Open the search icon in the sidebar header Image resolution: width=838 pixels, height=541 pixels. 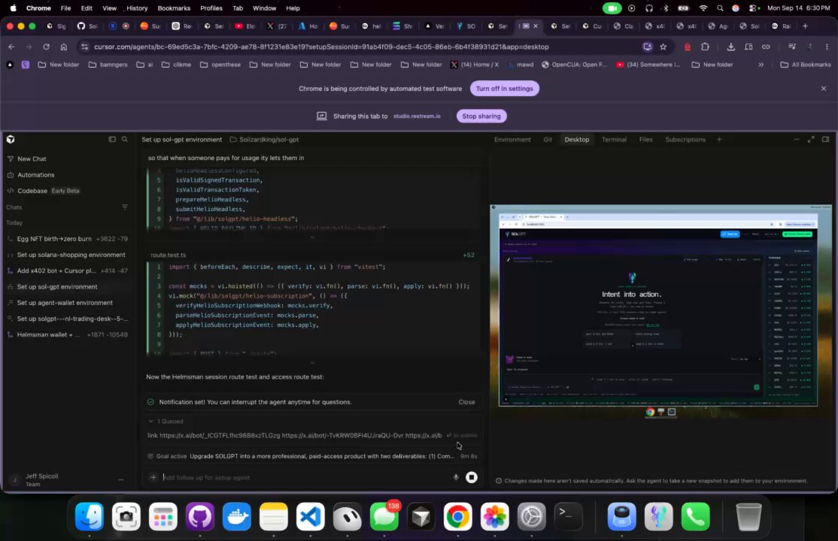[x=125, y=140]
